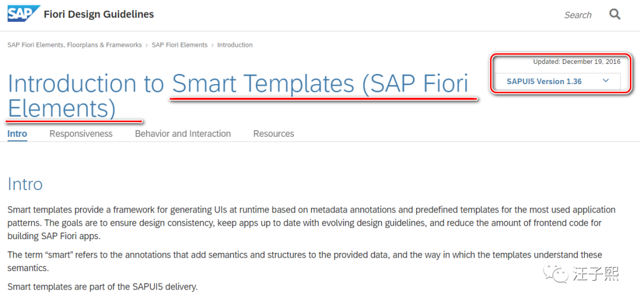Click the magnifying glass search icon
The height and width of the screenshot is (302, 640).
tap(615, 14)
